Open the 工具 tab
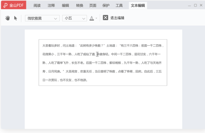This screenshot has width=205, height=133. tap(119, 5)
